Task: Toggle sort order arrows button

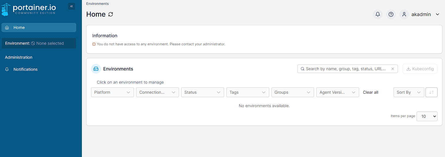Action: point(431,92)
